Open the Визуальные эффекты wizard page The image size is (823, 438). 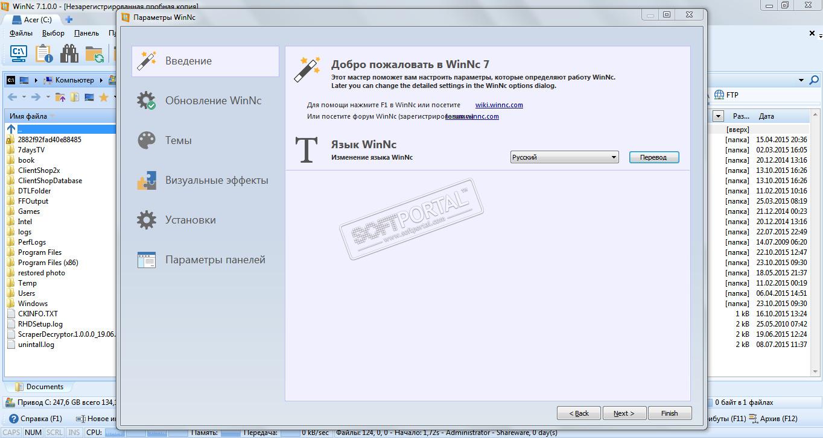tap(205, 180)
